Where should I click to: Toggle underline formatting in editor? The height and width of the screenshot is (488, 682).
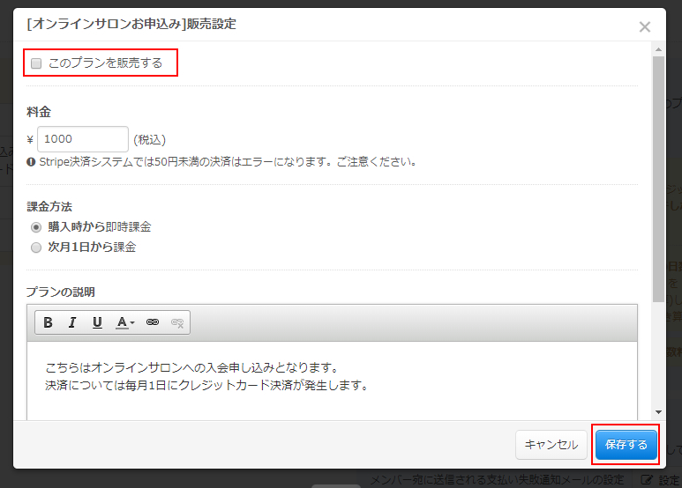click(97, 322)
